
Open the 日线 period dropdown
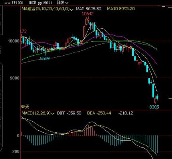[x=63, y=2]
